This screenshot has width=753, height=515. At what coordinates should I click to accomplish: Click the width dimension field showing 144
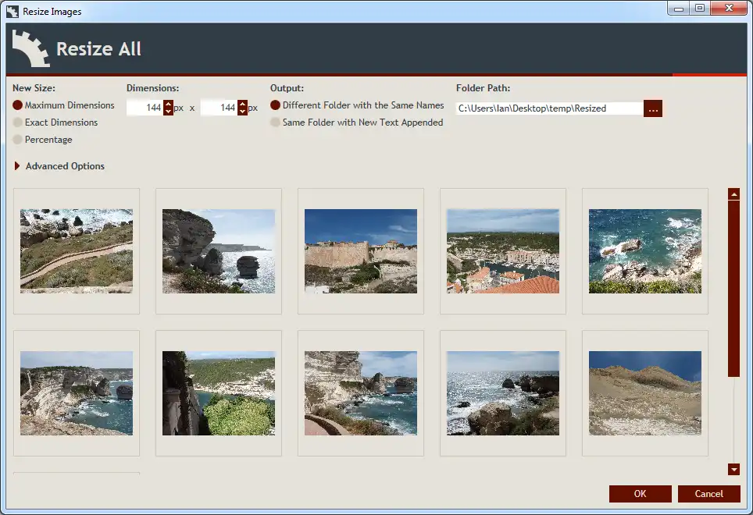145,108
